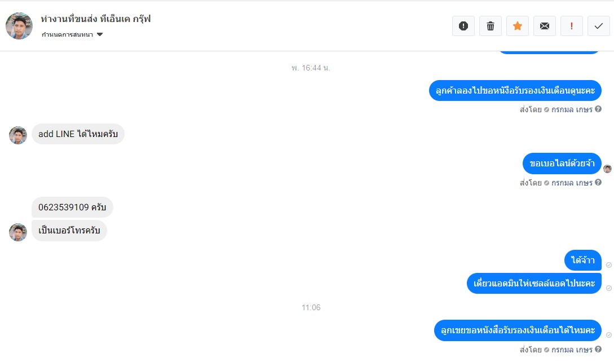Open the conversation label dropdown arrow
The height and width of the screenshot is (362, 614).
[x=100, y=34]
